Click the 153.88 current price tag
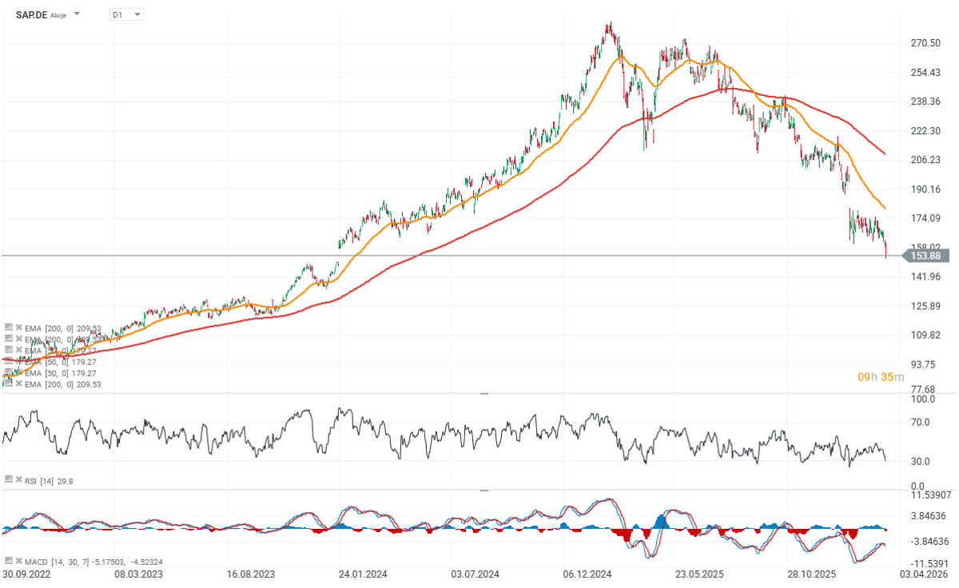The image size is (959, 588). point(927,256)
